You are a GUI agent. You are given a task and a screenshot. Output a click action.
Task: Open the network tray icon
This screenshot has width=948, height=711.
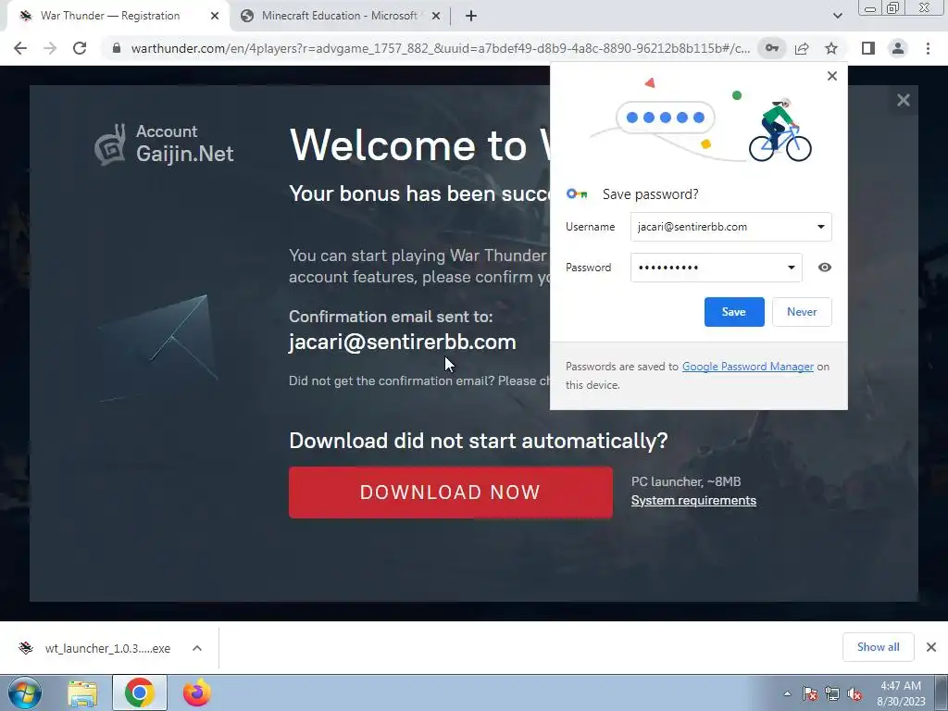tap(832, 693)
